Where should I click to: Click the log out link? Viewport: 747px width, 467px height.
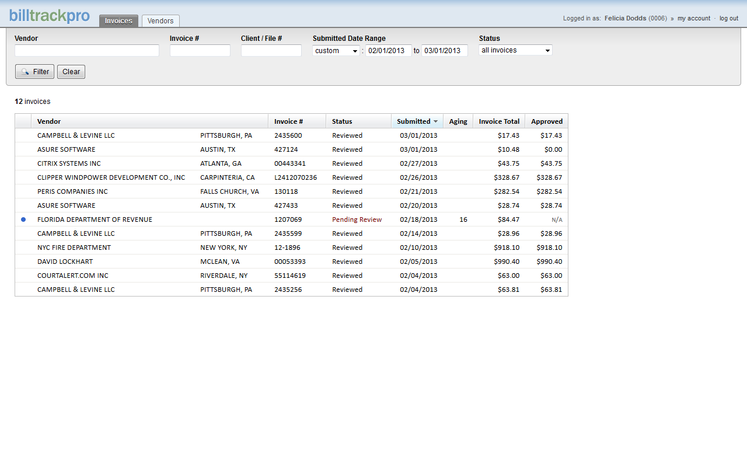pyautogui.click(x=729, y=19)
